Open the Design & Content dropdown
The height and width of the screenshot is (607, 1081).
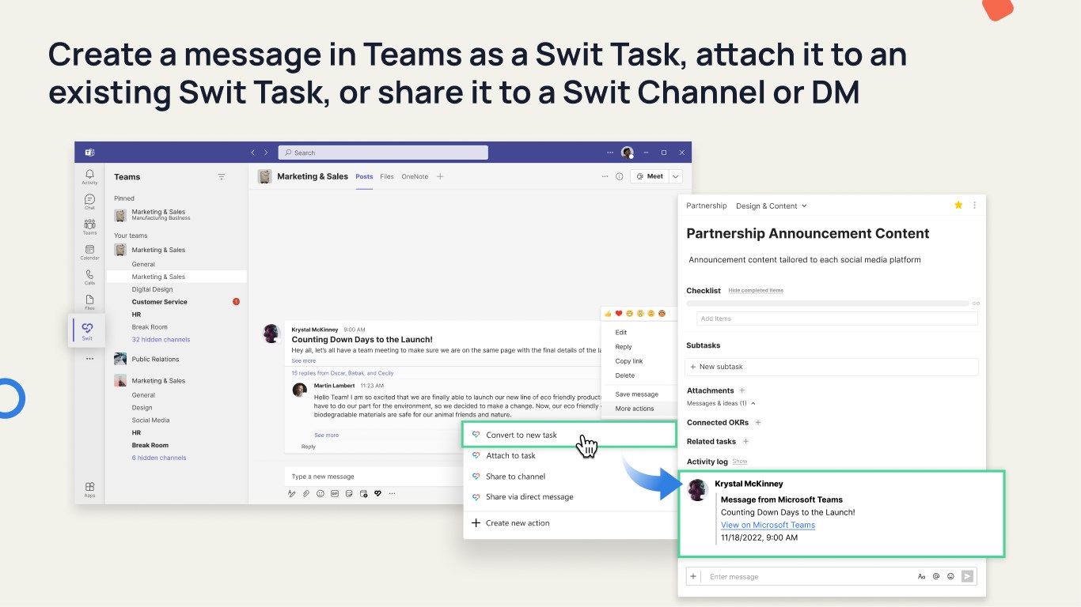pos(772,205)
